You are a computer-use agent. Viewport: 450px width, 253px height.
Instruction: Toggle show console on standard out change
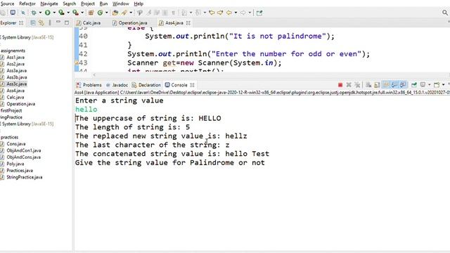click(394, 85)
